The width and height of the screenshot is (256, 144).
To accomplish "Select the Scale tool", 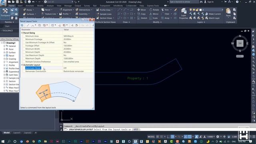I will pos(154,18).
